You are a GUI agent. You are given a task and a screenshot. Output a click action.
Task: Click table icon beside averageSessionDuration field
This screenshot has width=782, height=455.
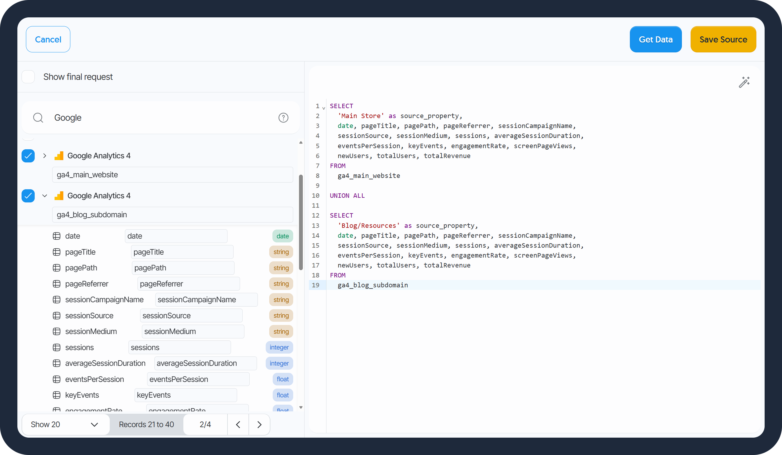click(x=56, y=363)
